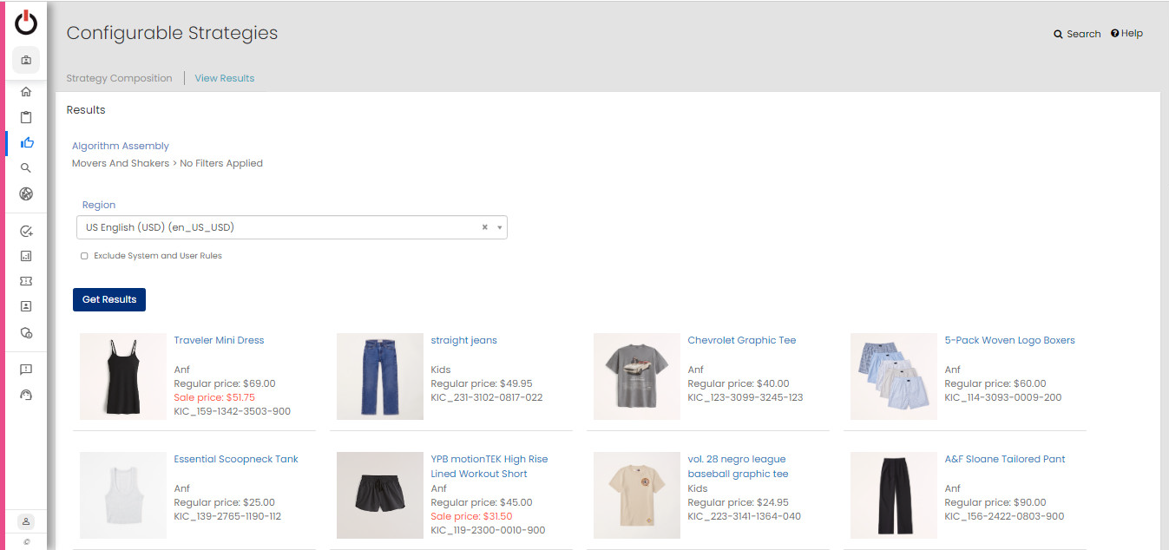Click the ticket coupon sidebar icon

[26, 281]
